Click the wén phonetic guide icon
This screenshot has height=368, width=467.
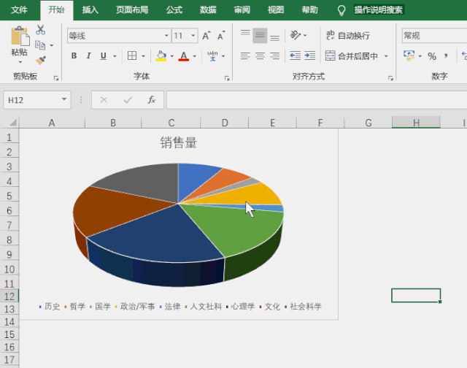pos(212,55)
